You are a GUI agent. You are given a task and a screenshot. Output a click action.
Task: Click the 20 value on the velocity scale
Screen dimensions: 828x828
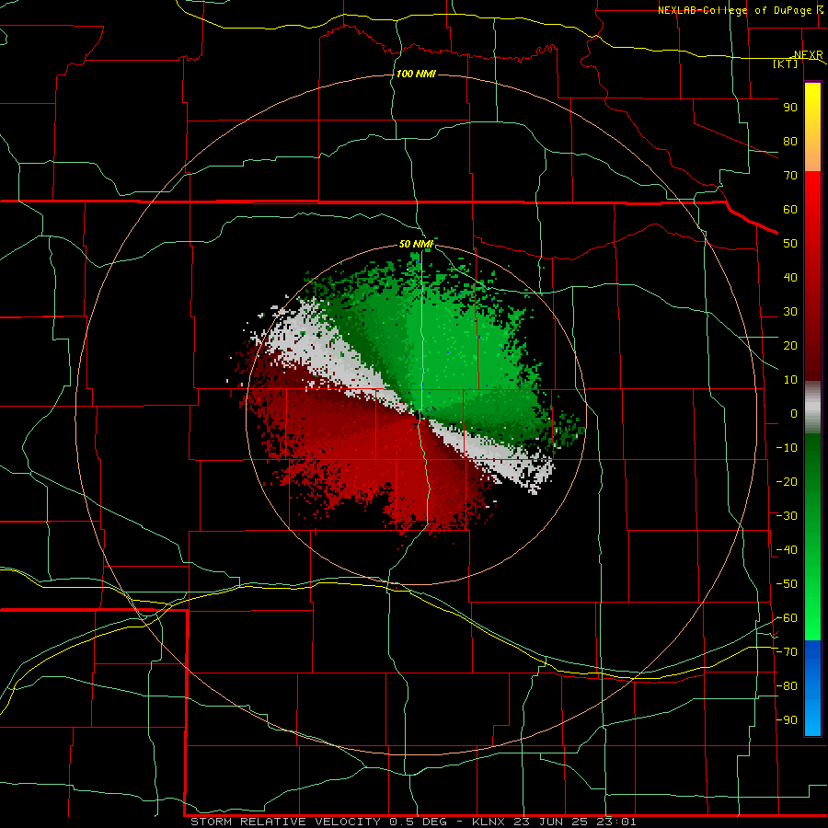click(790, 346)
